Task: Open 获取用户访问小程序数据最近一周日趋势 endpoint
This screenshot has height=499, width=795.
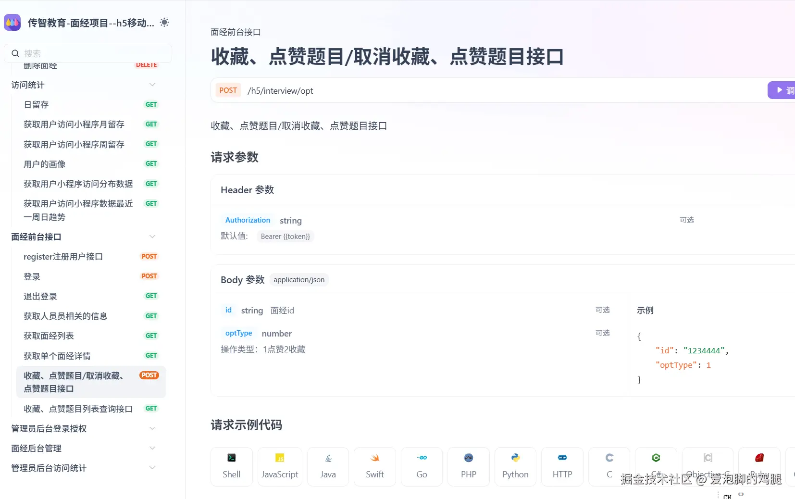Action: tap(91, 210)
